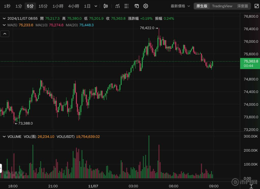Open the 最新價格 price type dropdown

[x=180, y=6]
